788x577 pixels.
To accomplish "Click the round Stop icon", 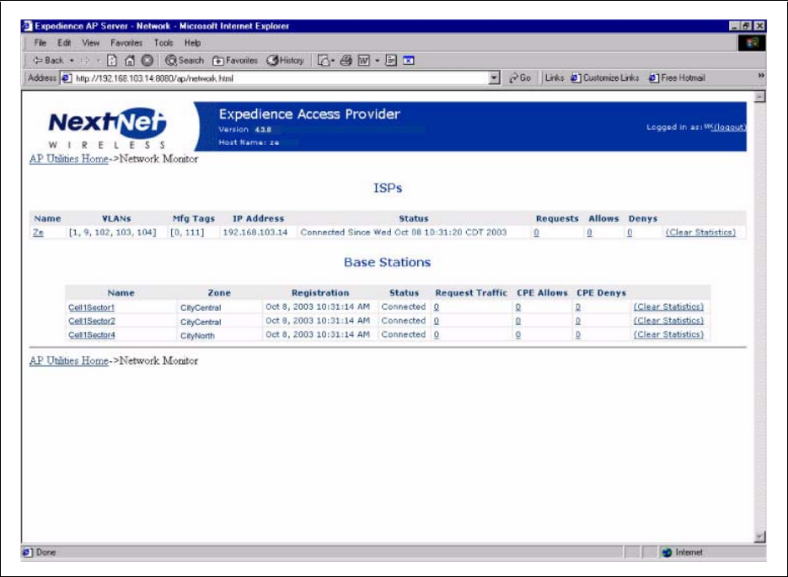I will pyautogui.click(x=147, y=61).
